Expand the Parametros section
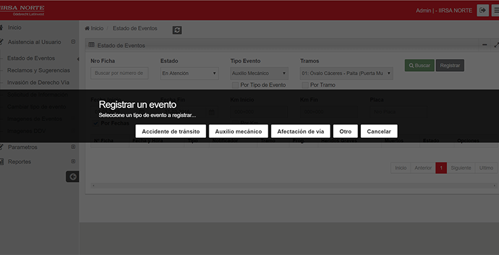 tap(73, 146)
